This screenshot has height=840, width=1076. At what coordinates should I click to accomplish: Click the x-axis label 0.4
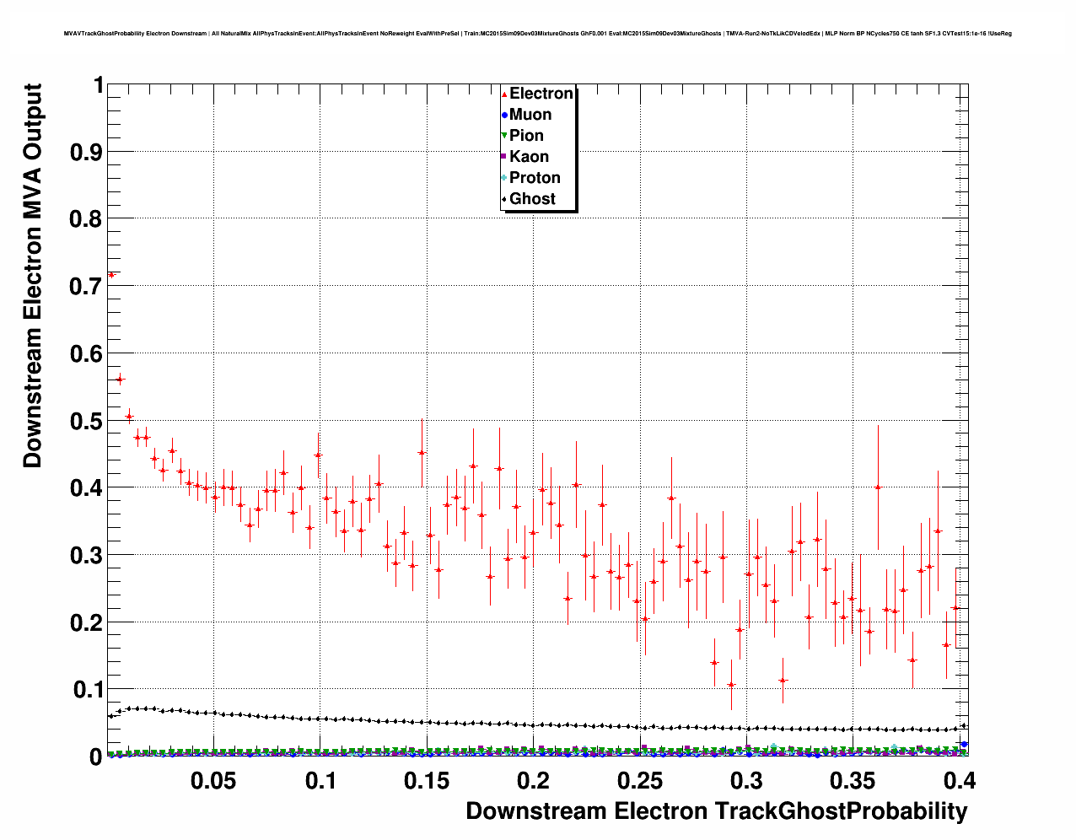[960, 781]
